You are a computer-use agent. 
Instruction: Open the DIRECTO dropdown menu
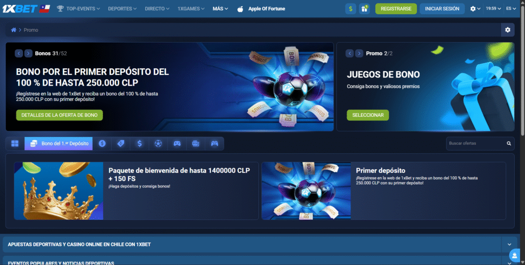(157, 9)
